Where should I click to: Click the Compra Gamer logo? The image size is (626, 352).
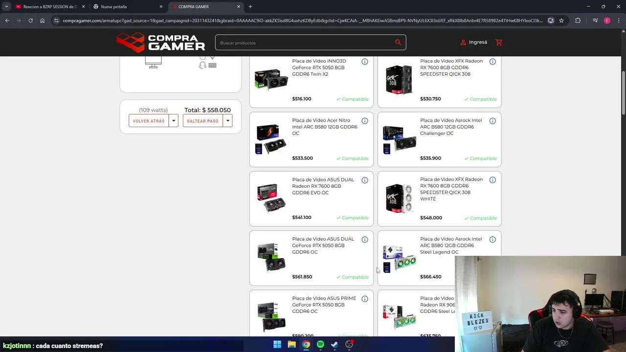161,43
